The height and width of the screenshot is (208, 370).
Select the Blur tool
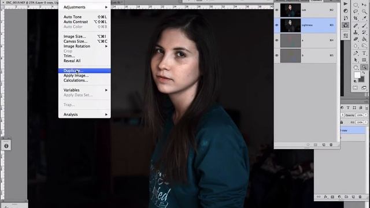coord(356,45)
